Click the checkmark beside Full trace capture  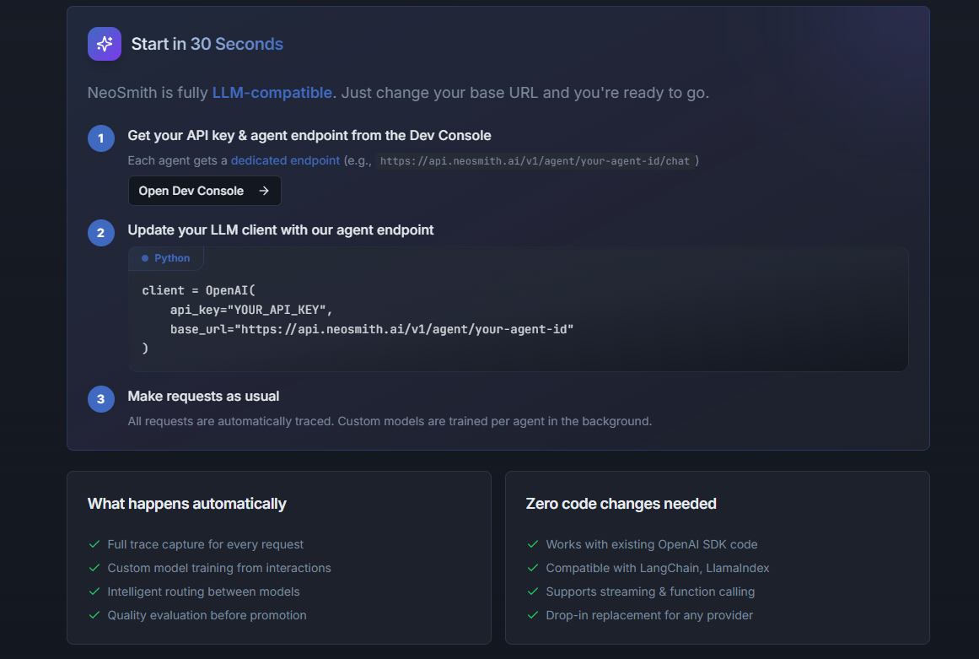pyautogui.click(x=94, y=545)
